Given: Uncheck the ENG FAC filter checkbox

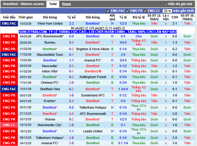Looking at the screenshot, I should 108,11.
